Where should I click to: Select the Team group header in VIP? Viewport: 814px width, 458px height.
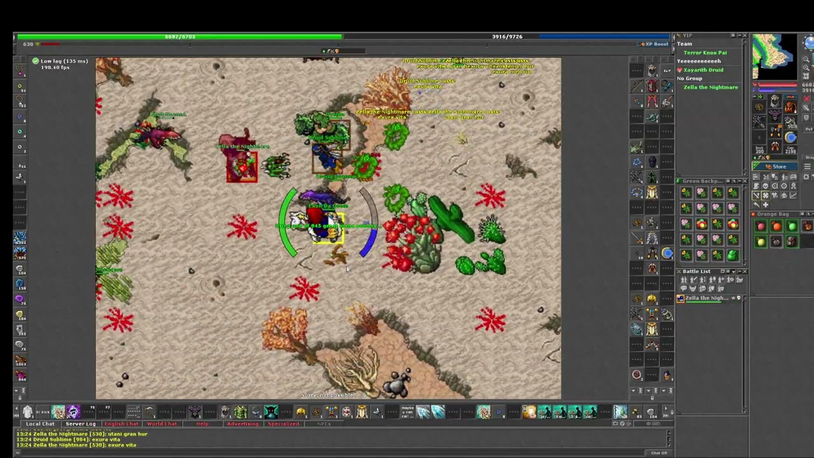coord(684,44)
